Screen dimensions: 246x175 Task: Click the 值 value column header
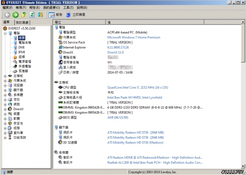[x=155, y=22]
